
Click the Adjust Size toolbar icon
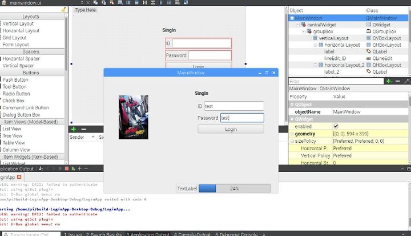coord(186,2)
